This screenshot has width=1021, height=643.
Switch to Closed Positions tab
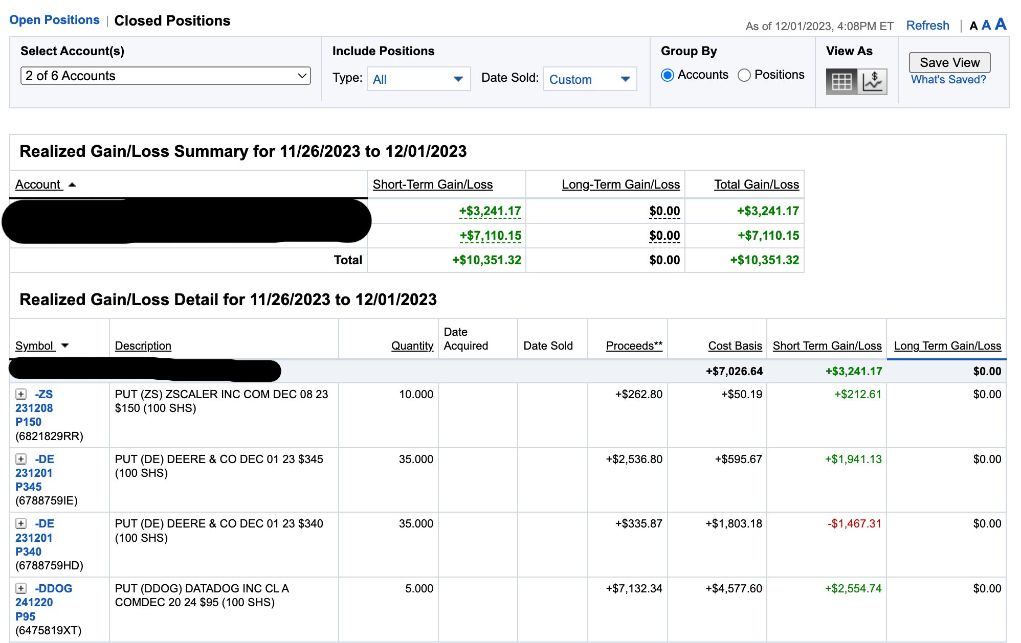coord(172,20)
